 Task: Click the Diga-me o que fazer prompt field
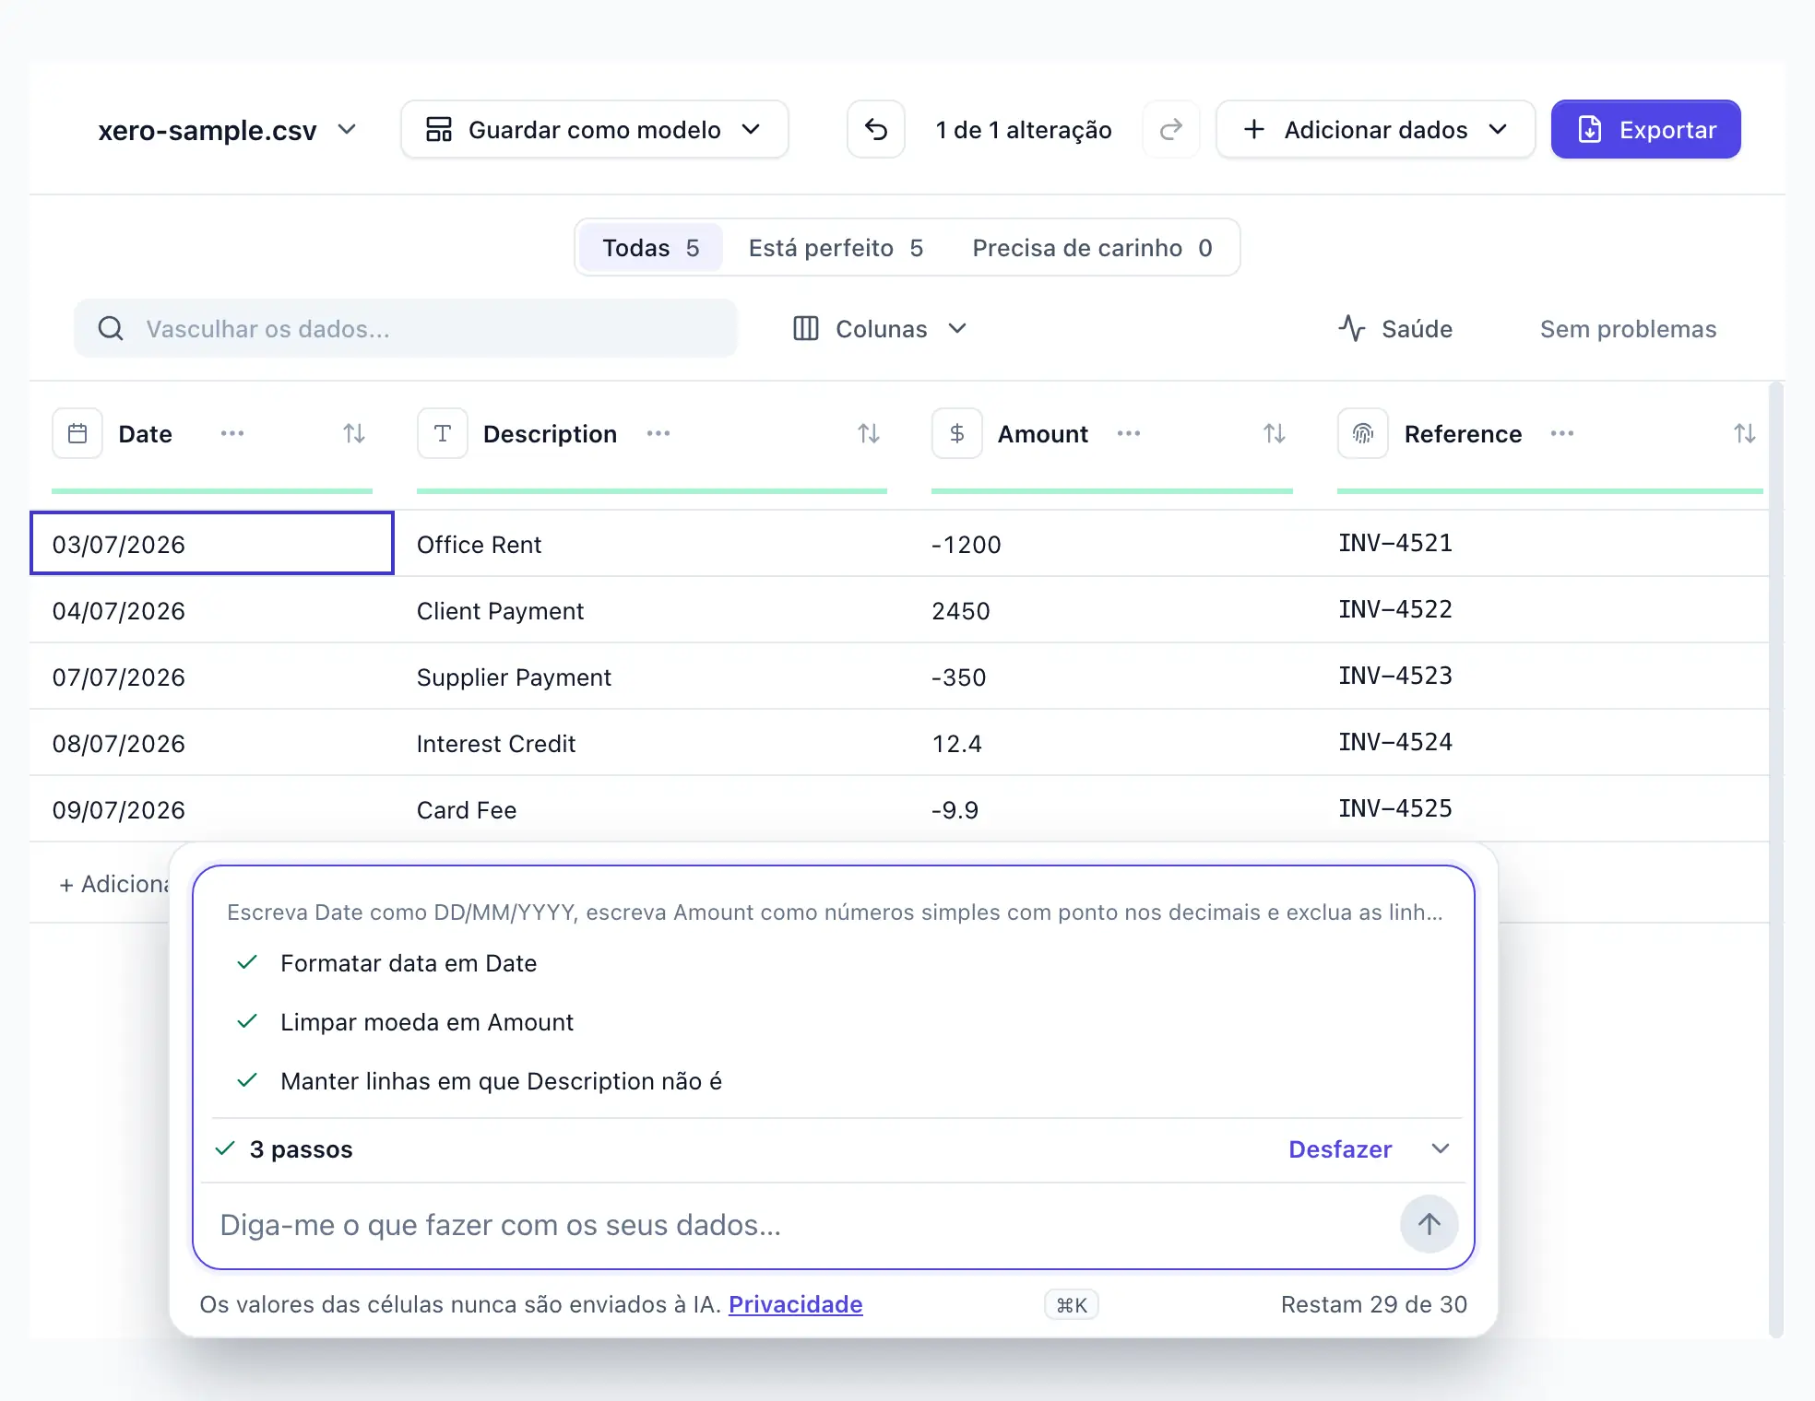[802, 1225]
